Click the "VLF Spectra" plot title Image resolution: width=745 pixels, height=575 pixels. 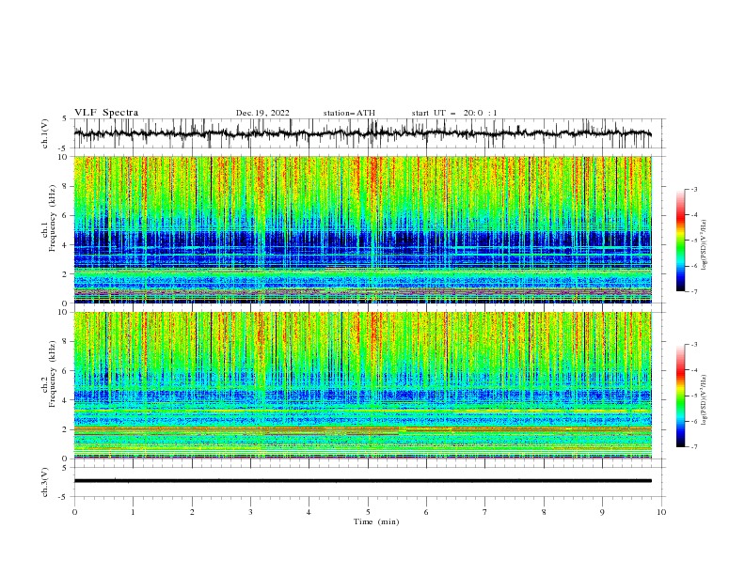click(106, 113)
